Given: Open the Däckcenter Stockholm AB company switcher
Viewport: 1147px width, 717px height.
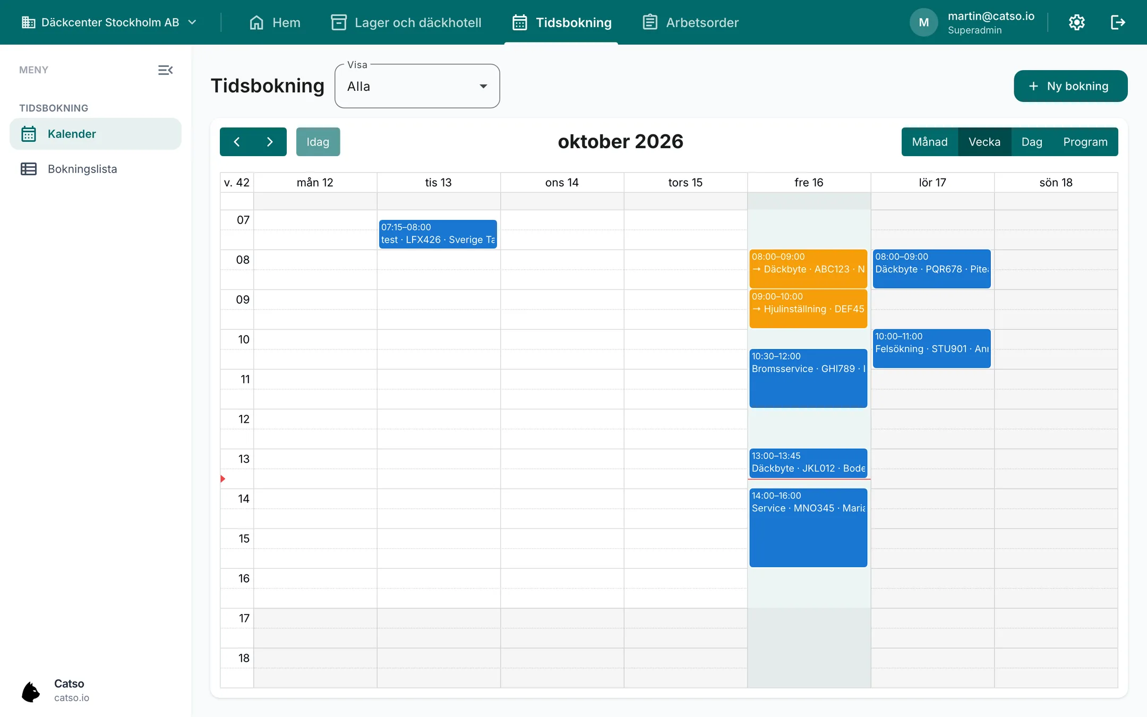Looking at the screenshot, I should pos(109,22).
